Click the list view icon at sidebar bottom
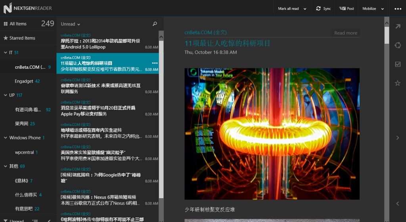 (x=35, y=221)
